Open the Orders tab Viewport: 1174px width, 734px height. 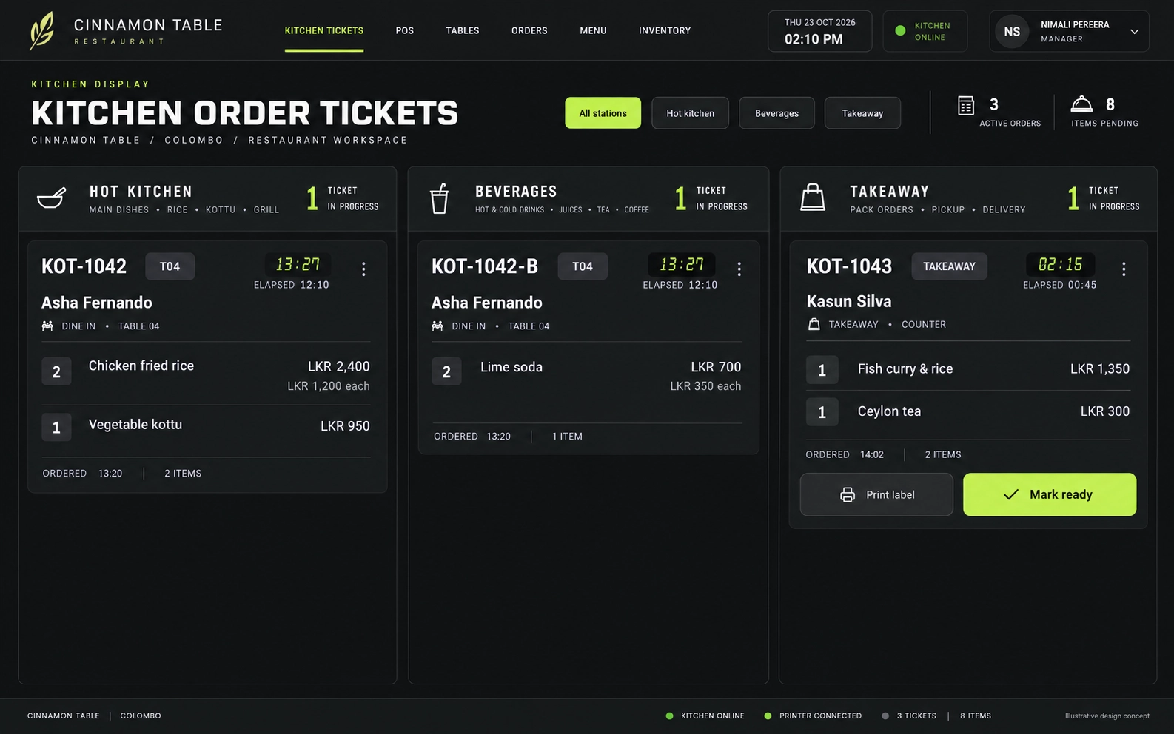tap(529, 31)
